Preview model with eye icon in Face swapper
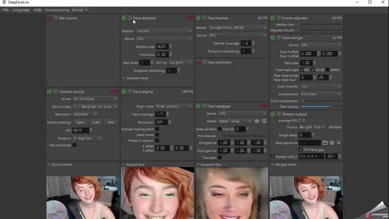This screenshot has height=219, width=389. pyautogui.click(x=256, y=121)
